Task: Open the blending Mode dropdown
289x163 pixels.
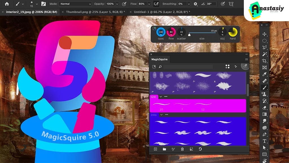Action: coord(75,4)
